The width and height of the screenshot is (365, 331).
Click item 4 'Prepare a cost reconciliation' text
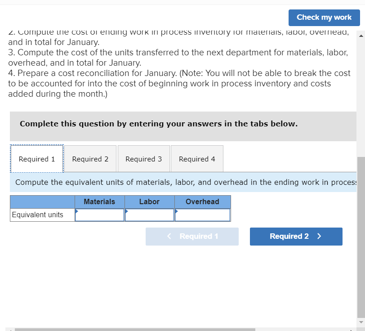179,83
